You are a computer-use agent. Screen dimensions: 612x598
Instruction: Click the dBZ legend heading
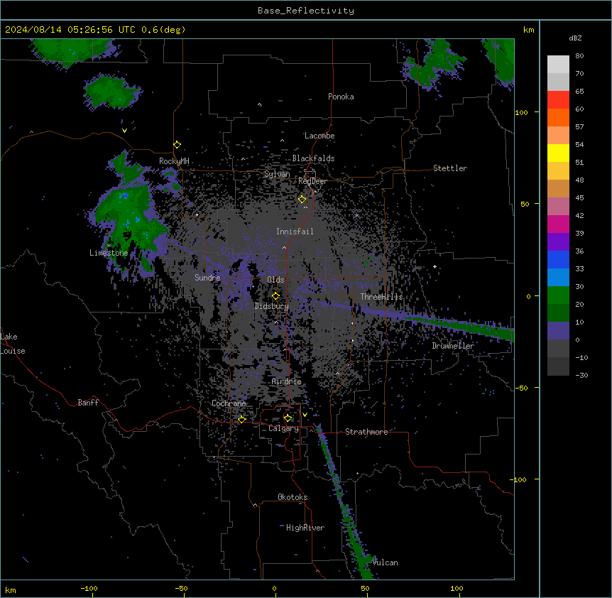tap(575, 38)
